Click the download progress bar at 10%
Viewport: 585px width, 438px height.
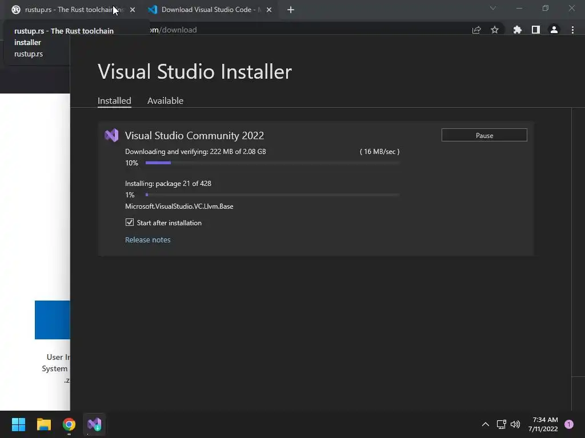[x=273, y=163]
